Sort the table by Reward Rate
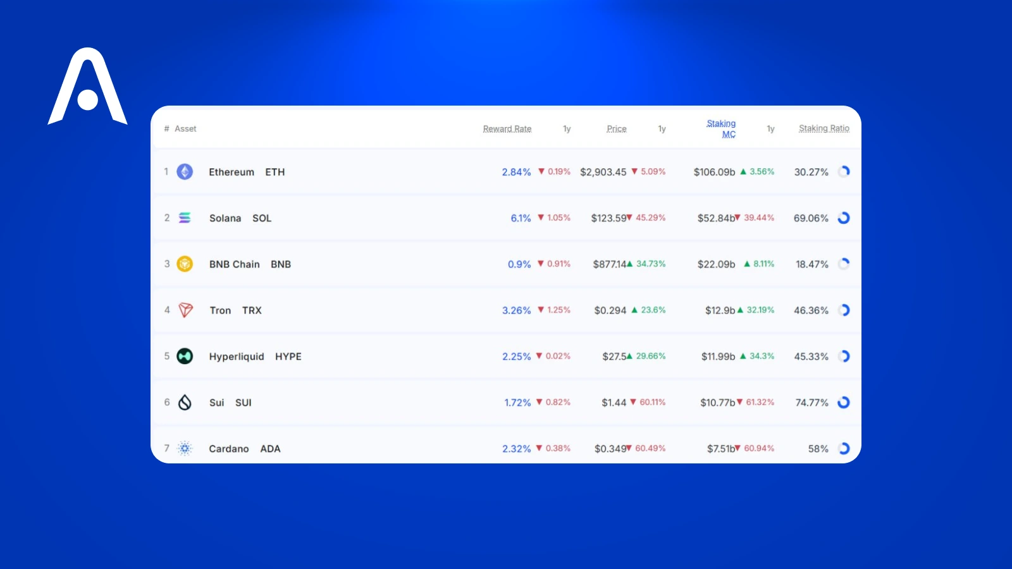 (507, 128)
